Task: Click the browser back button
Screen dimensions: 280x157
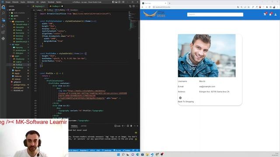Action: coord(143,7)
